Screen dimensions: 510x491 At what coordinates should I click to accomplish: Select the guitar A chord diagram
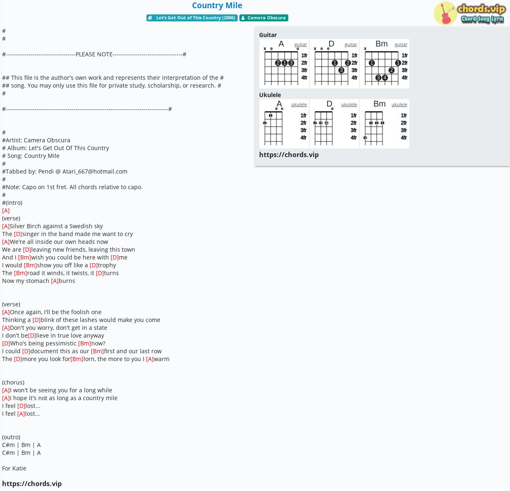coord(284,64)
